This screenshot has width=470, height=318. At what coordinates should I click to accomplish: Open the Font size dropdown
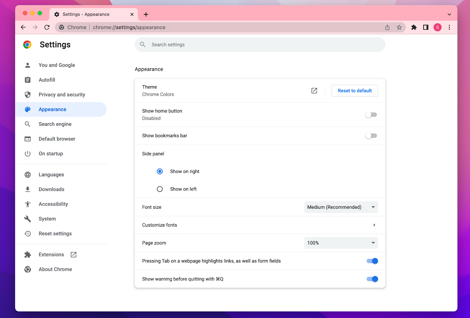point(341,207)
